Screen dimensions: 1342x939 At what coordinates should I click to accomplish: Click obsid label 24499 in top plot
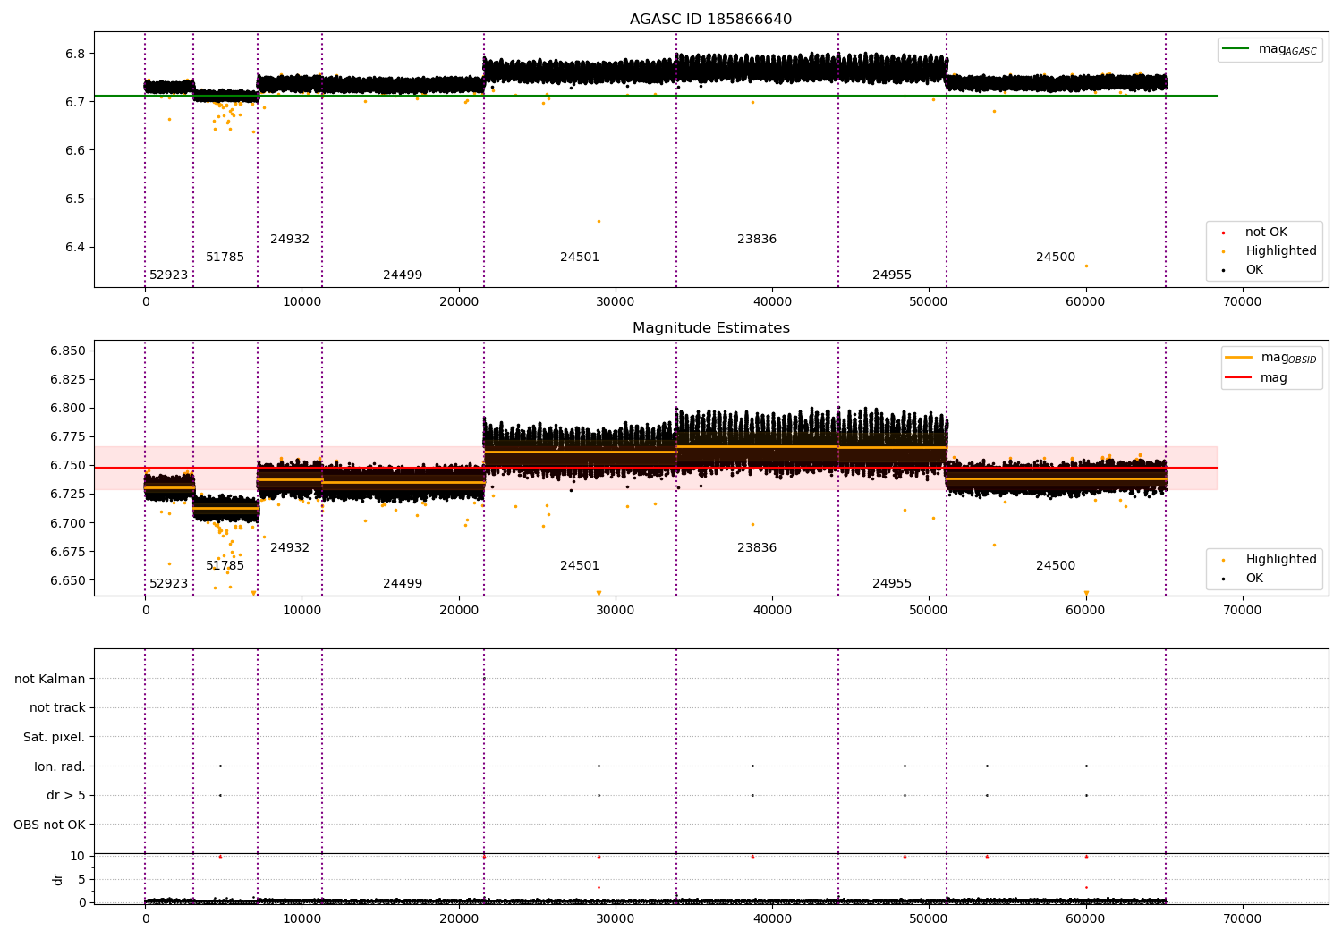tap(403, 275)
